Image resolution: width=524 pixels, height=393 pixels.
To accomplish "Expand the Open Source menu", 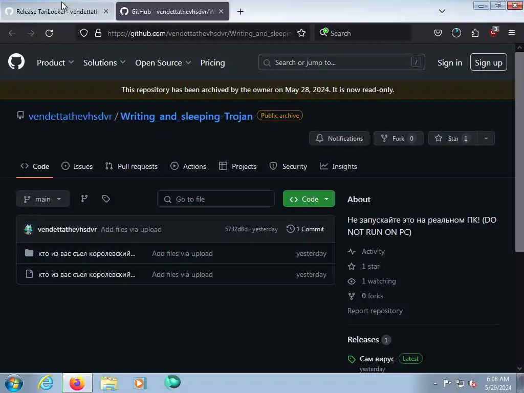I will point(163,62).
